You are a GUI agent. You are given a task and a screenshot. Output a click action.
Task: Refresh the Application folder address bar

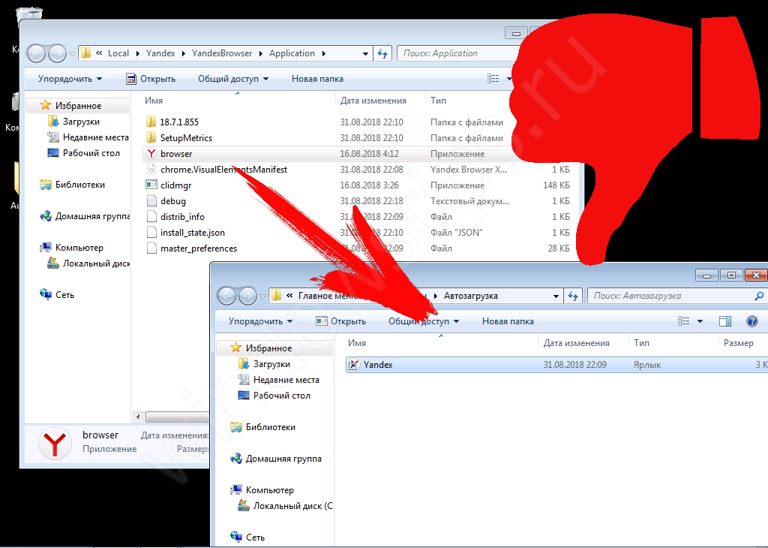point(382,53)
